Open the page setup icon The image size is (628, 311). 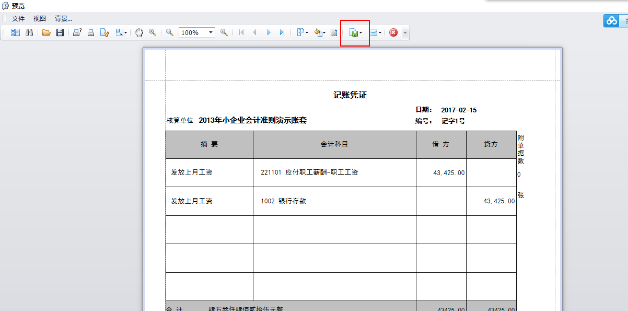104,32
